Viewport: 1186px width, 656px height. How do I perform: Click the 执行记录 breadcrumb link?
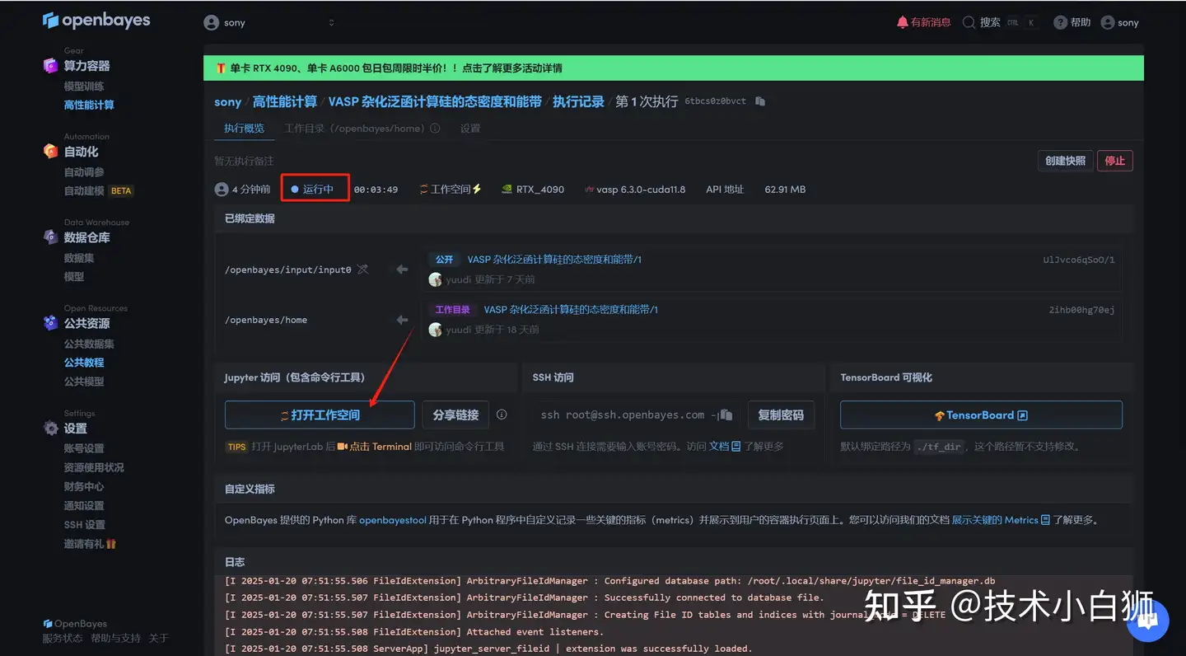pos(578,101)
